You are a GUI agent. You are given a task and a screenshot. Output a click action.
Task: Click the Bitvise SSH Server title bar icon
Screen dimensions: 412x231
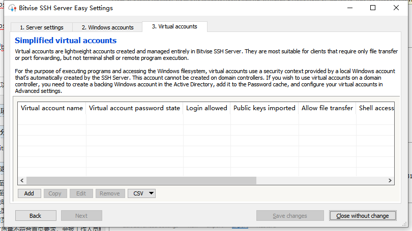pyautogui.click(x=12, y=8)
